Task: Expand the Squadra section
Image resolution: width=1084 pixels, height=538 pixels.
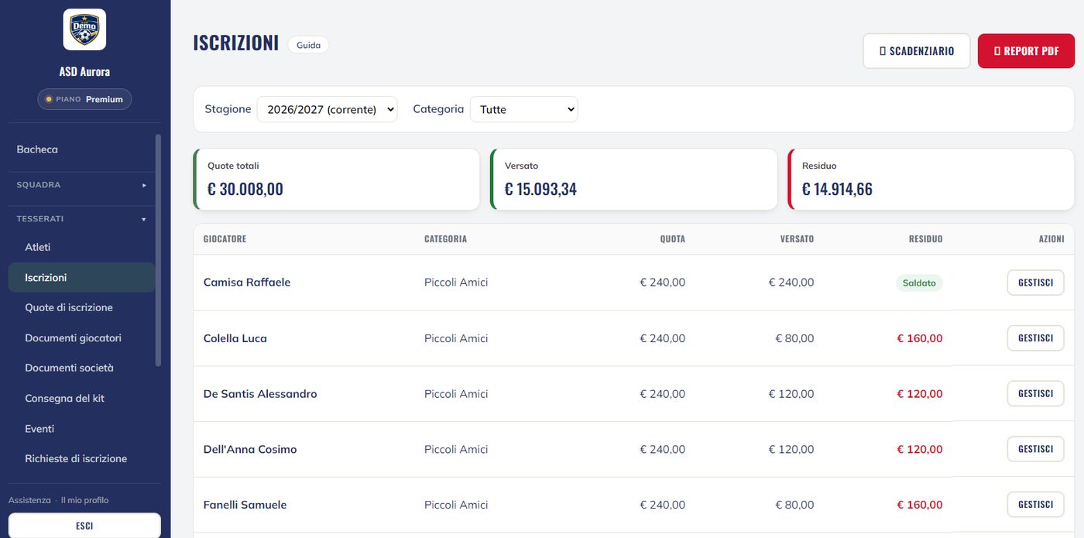Action: coord(81,185)
